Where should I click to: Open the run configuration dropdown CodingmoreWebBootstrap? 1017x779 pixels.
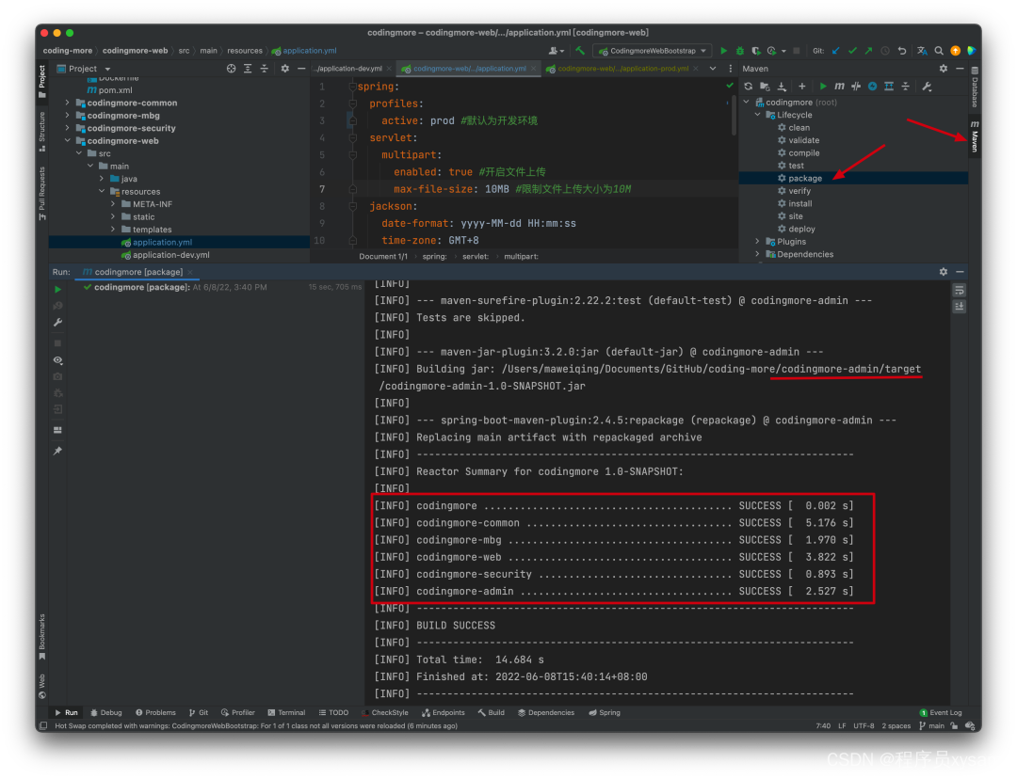click(x=653, y=51)
